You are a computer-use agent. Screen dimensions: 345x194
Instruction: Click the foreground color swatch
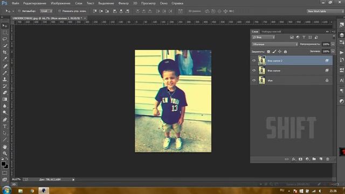3,164
